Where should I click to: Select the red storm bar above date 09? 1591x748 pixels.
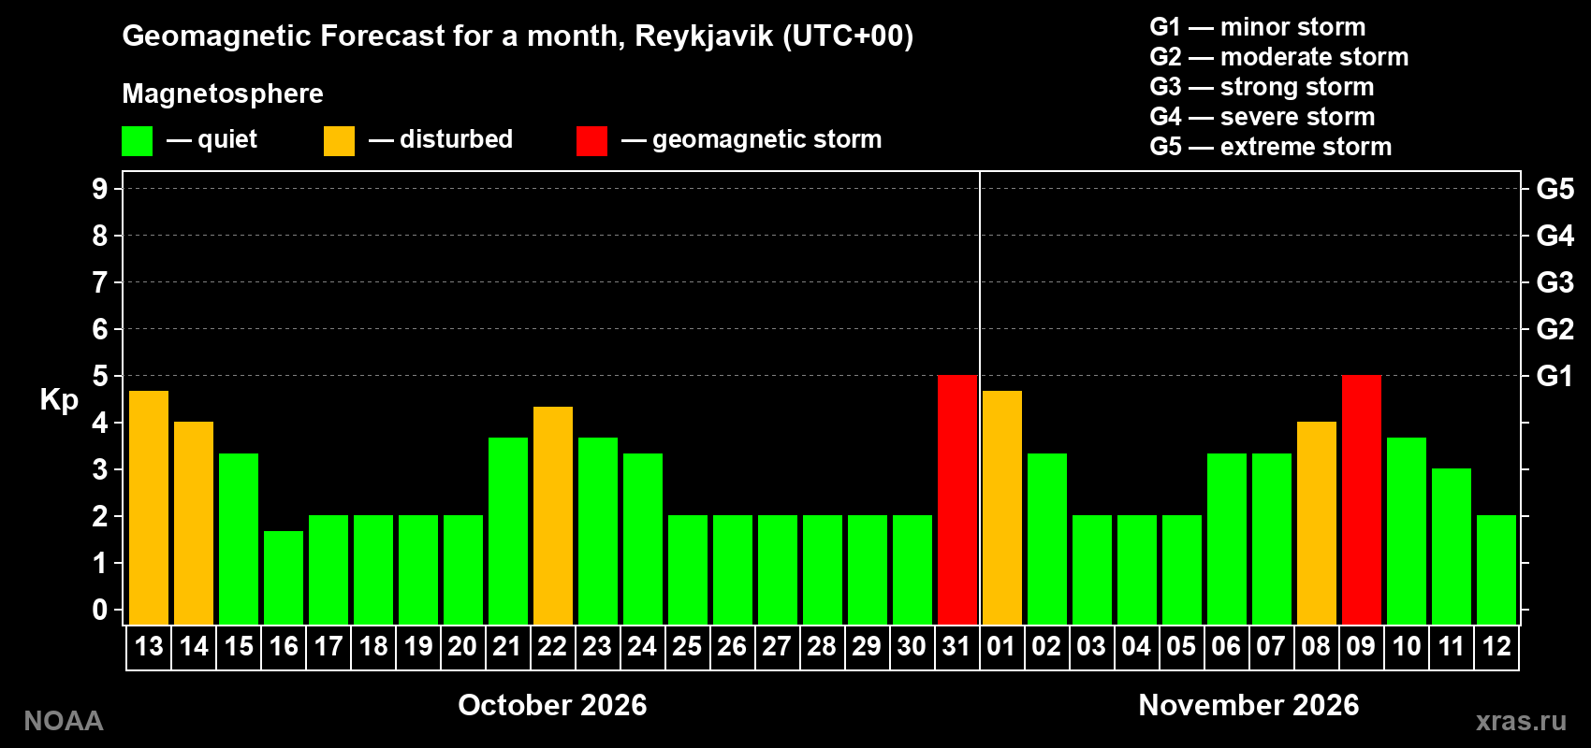pos(1362,500)
